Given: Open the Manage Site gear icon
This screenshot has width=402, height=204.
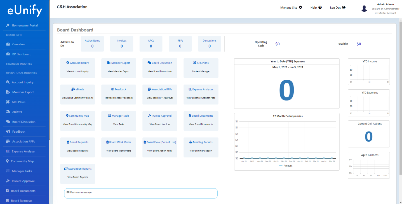Looking at the screenshot, I should click(300, 8).
